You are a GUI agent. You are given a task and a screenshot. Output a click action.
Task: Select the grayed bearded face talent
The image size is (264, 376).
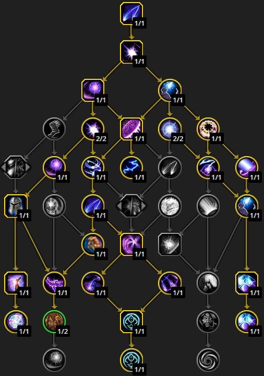point(208,321)
